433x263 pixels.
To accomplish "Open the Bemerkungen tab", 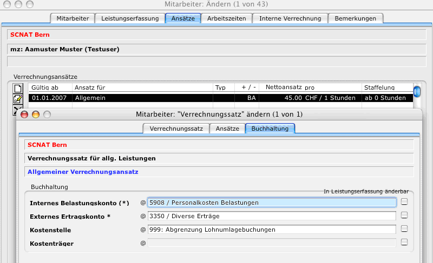I will (356, 18).
